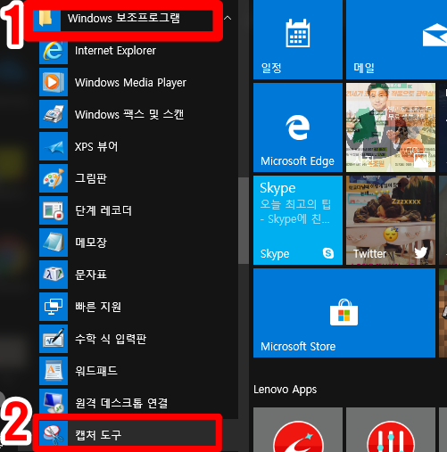This screenshot has height=452, width=447.
Task: Click the 단계 레코더 text
Action: pyautogui.click(x=103, y=210)
